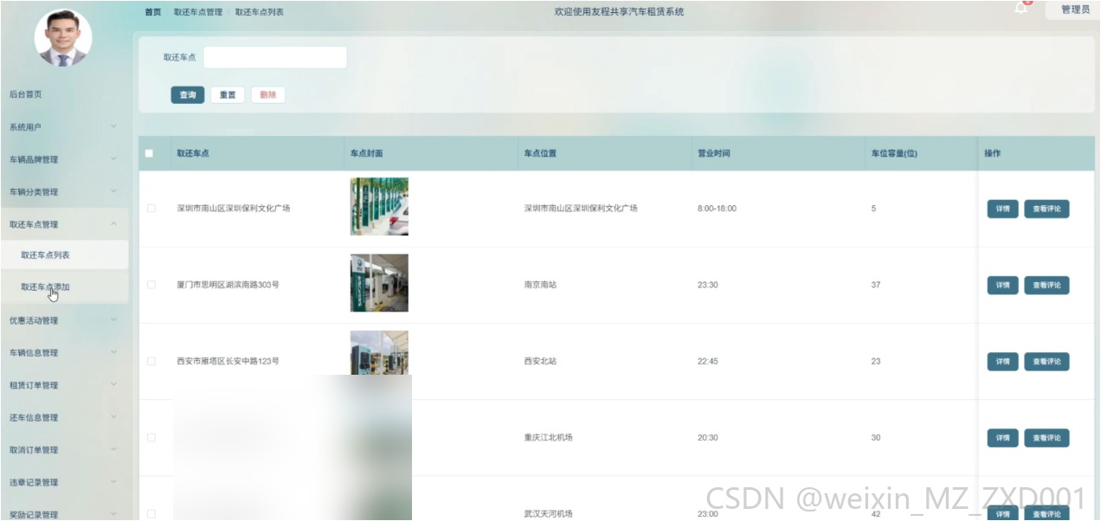Click the time cell 20:30

[708, 437]
